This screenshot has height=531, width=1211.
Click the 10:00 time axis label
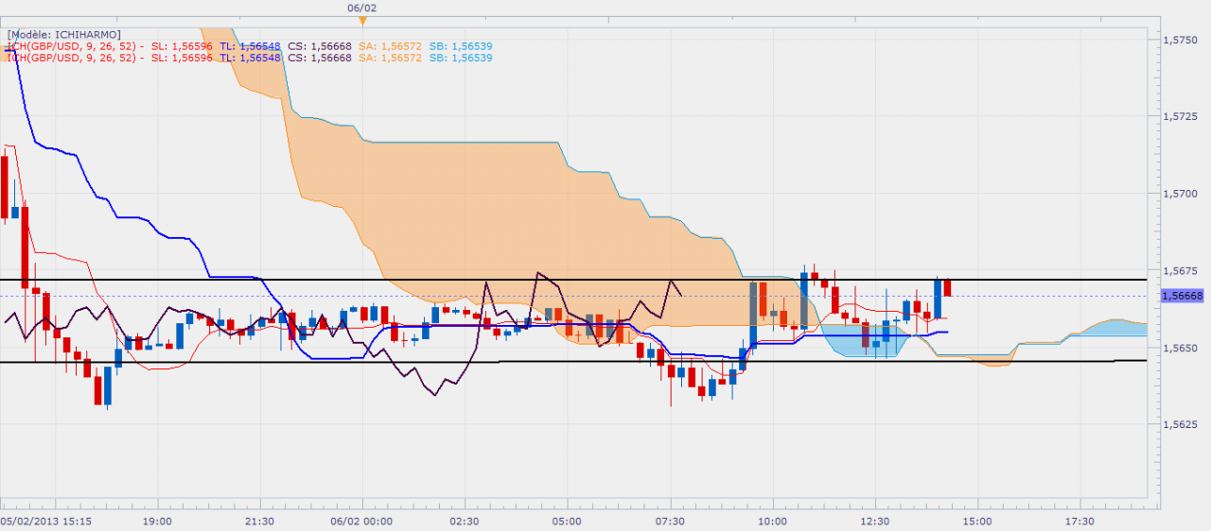(x=772, y=521)
